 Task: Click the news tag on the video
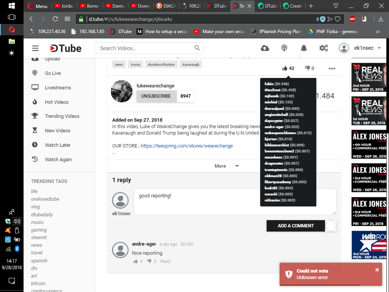tap(119, 64)
